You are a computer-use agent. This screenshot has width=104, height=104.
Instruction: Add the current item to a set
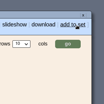click(x=73, y=24)
